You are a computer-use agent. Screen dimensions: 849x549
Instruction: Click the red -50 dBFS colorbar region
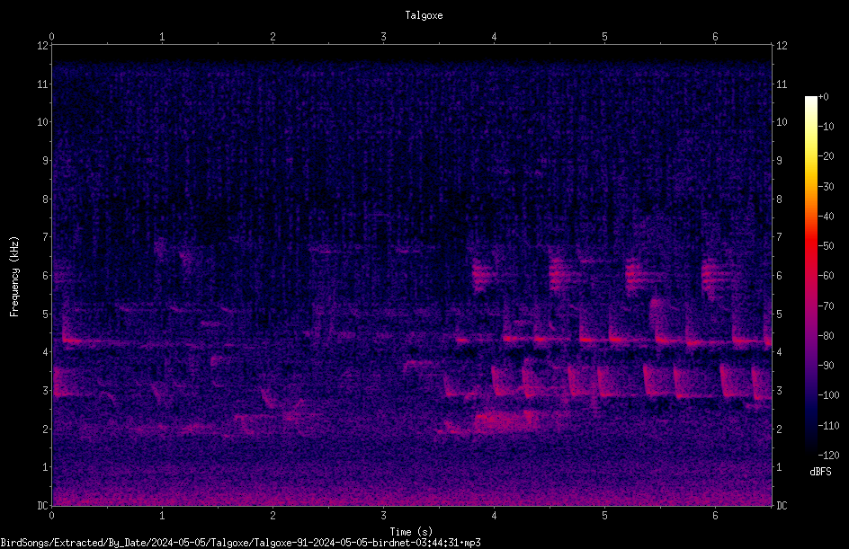click(x=810, y=245)
